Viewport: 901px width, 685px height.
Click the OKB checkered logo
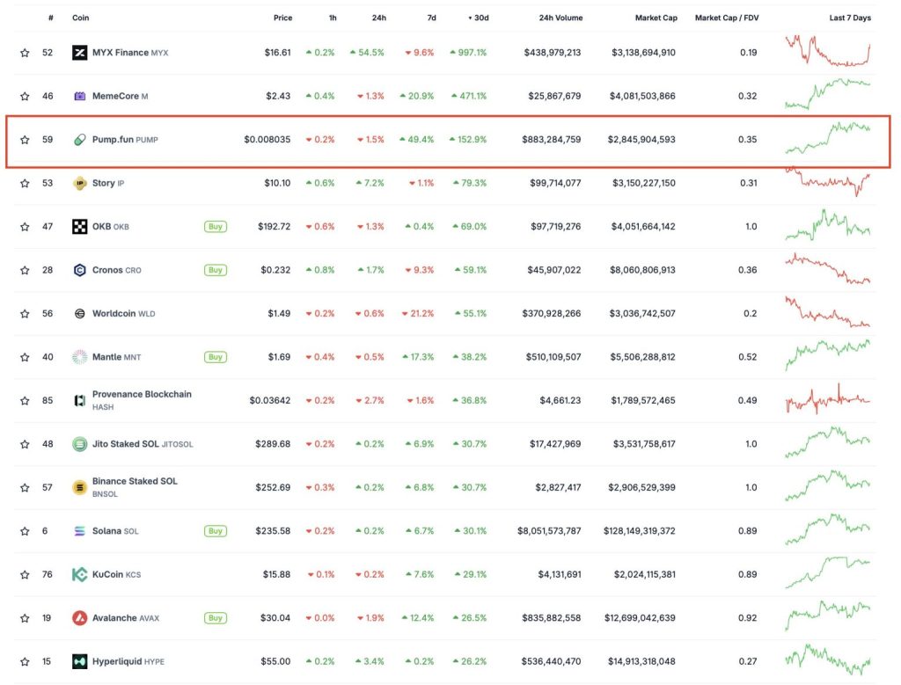pyautogui.click(x=79, y=227)
